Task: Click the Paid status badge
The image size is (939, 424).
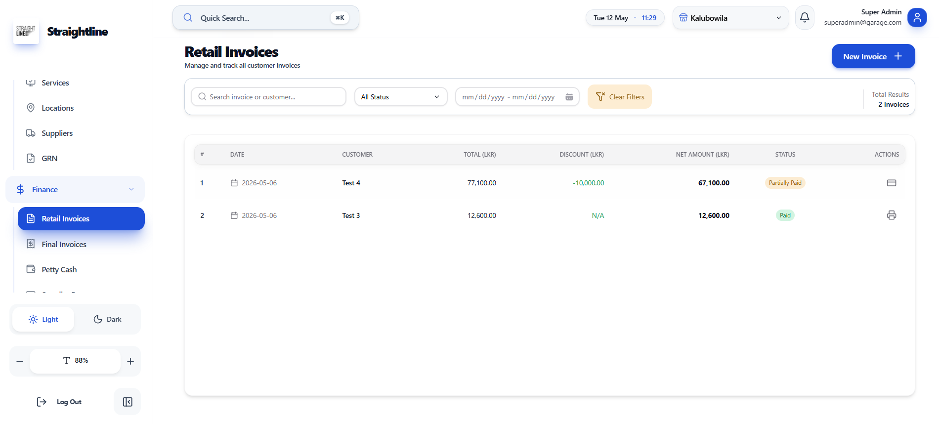Action: coord(785,215)
